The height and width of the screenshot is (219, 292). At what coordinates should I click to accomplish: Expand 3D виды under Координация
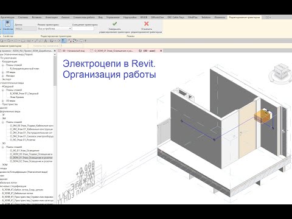click(3, 72)
